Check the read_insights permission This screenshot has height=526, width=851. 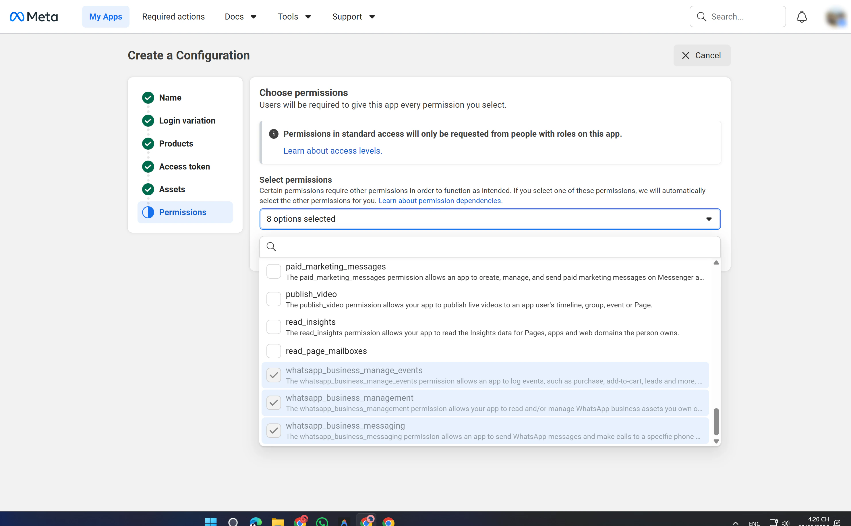[274, 327]
